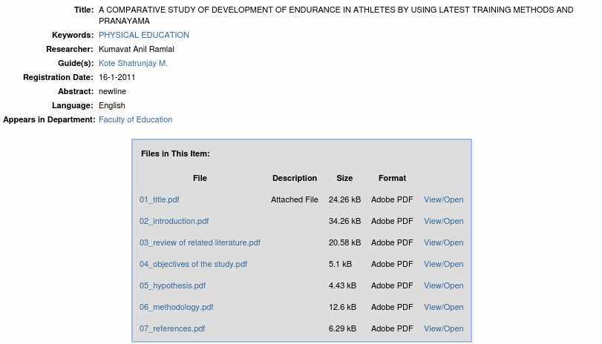
Task: Click View/Open for 05_hypothesis.pdf
Action: pos(443,285)
